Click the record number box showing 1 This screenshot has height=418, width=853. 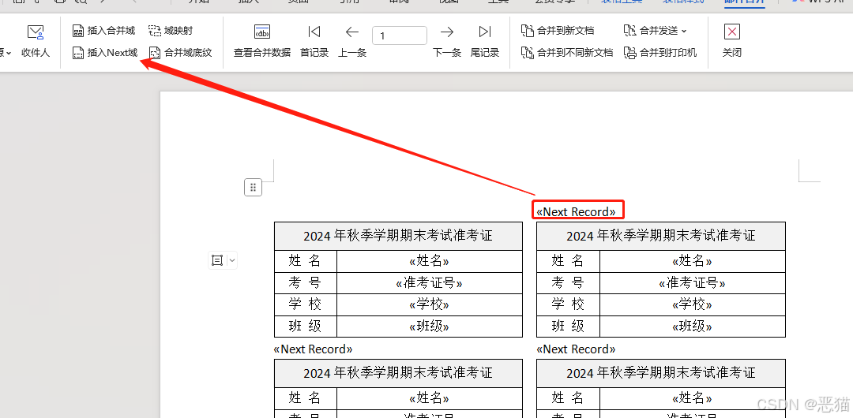(x=400, y=35)
